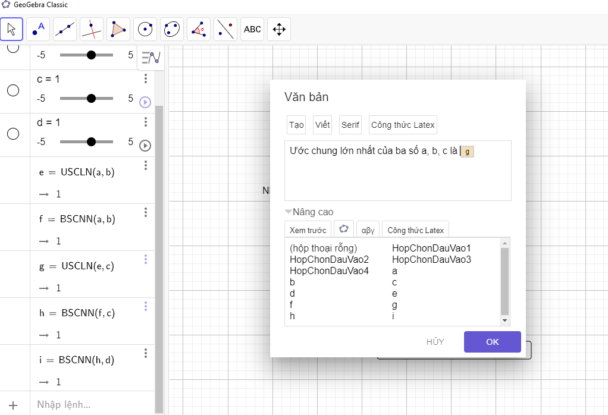Image resolution: width=608 pixels, height=415 pixels.
Task: Toggle visibility circle for slider c
Action: [13, 90]
